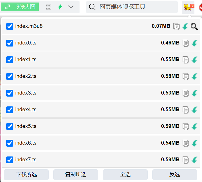This screenshot has width=202, height=182.
Task: Click the index3.ts file name
Action: click(x=26, y=93)
